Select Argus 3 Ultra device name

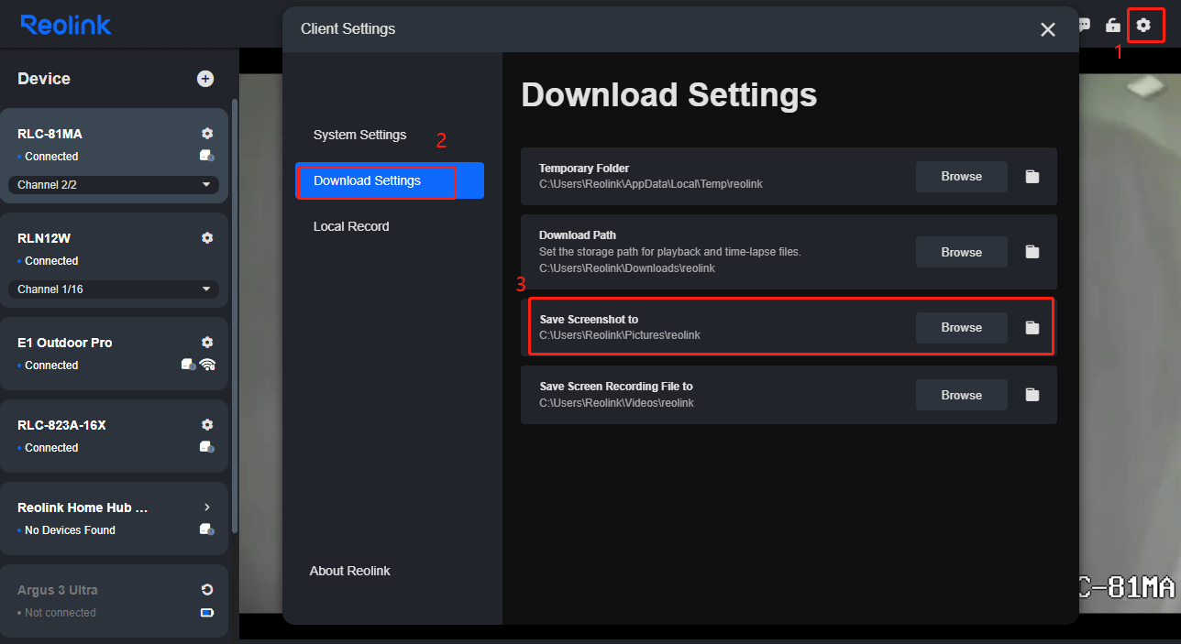pos(58,590)
